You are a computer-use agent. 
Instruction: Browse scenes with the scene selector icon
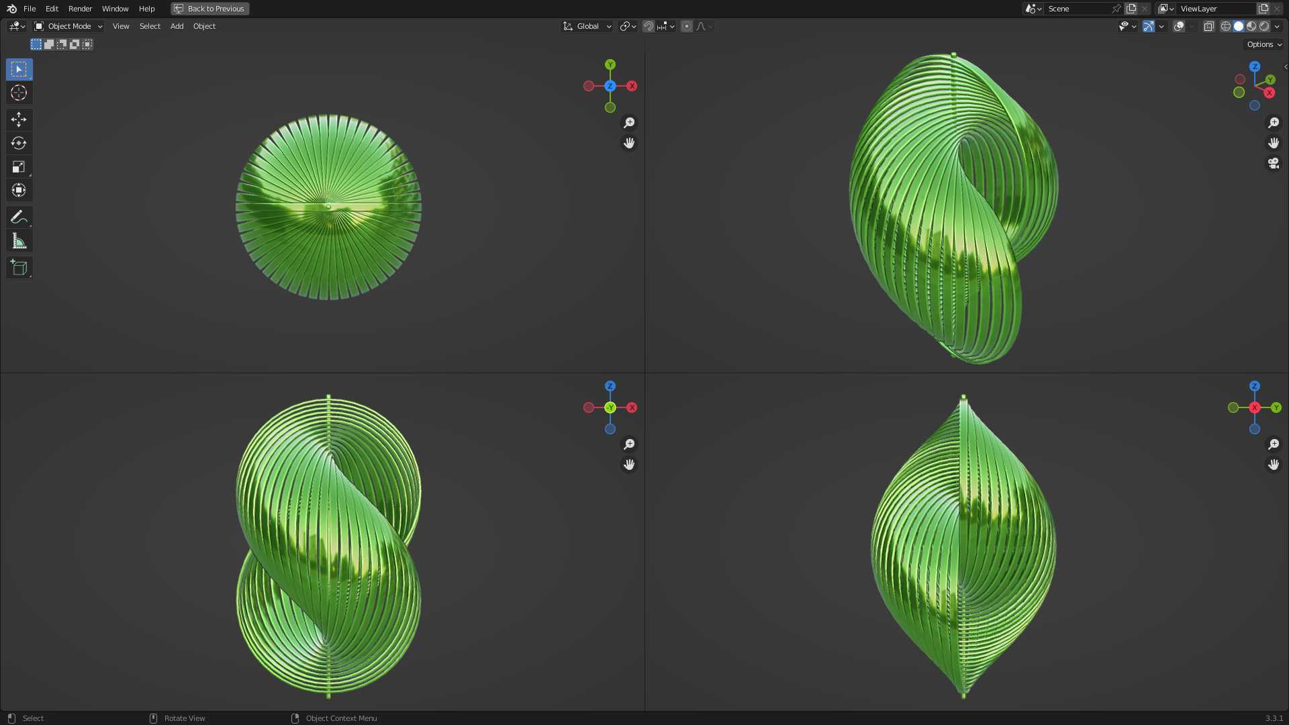[x=1033, y=9]
